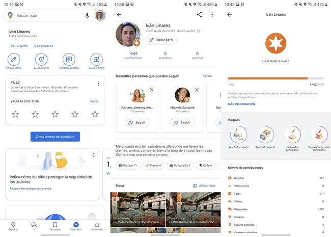Open the Guardado tab
Viewport: 331px width, 237px height.
coord(55,226)
